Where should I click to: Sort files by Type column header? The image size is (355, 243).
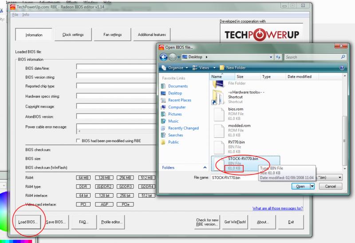coord(273,76)
